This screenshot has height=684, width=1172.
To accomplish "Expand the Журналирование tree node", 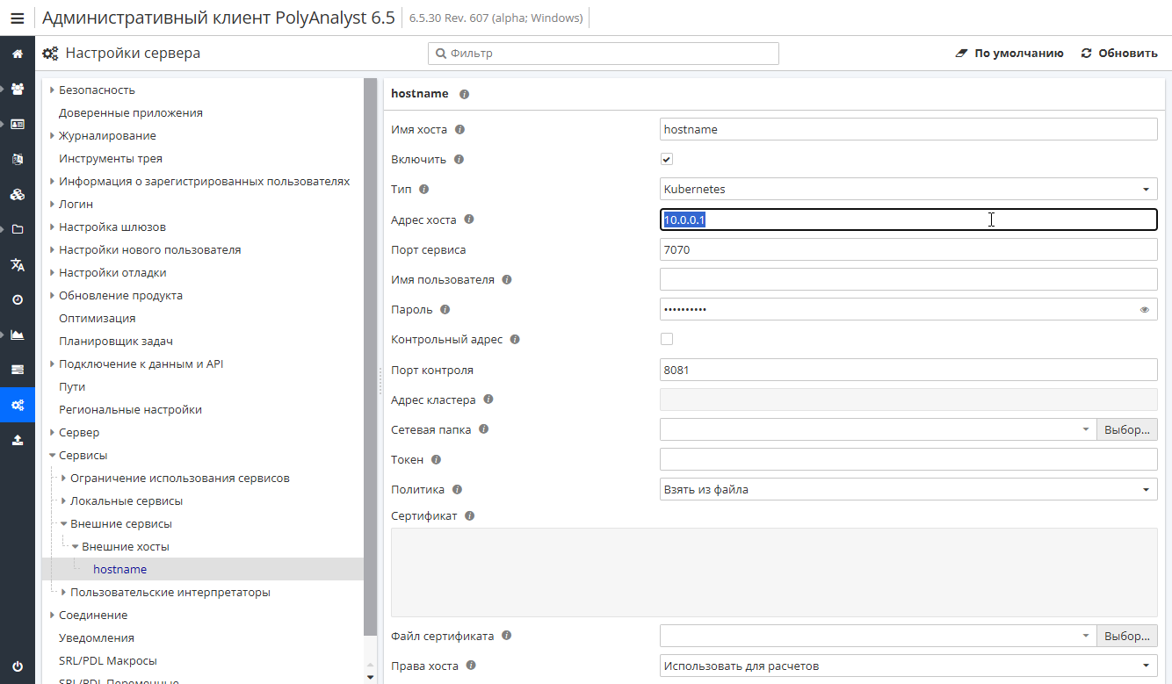I will click(x=52, y=135).
